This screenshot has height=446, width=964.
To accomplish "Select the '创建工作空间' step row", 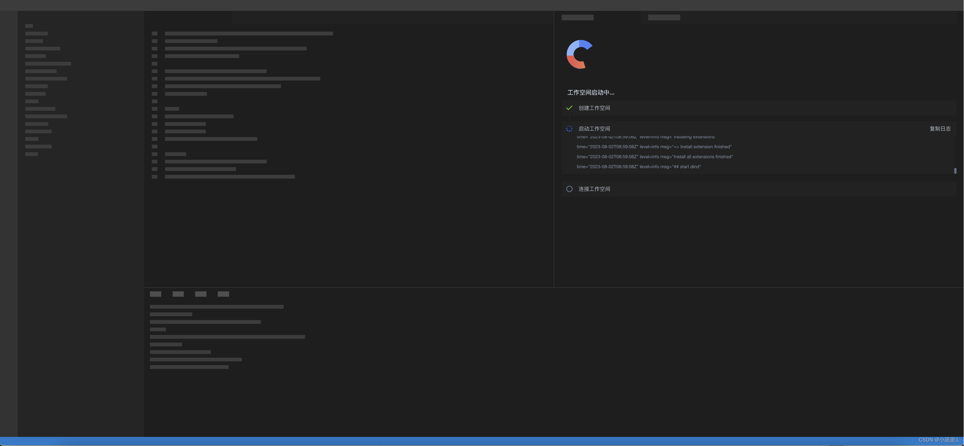I will coord(759,108).
